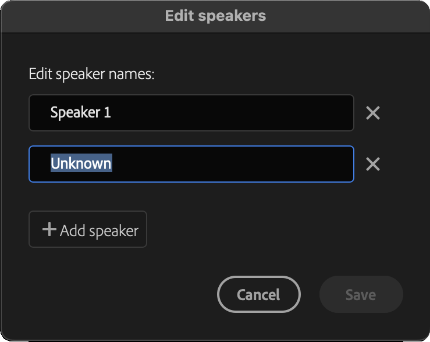This screenshot has width=430, height=342.
Task: Click the 'Add speaker' text label
Action: 99,231
